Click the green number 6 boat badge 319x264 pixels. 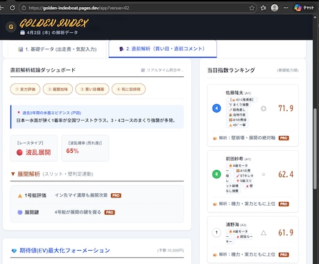216,174
